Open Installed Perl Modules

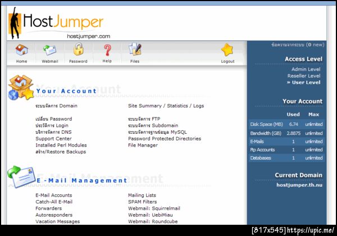(x=61, y=145)
